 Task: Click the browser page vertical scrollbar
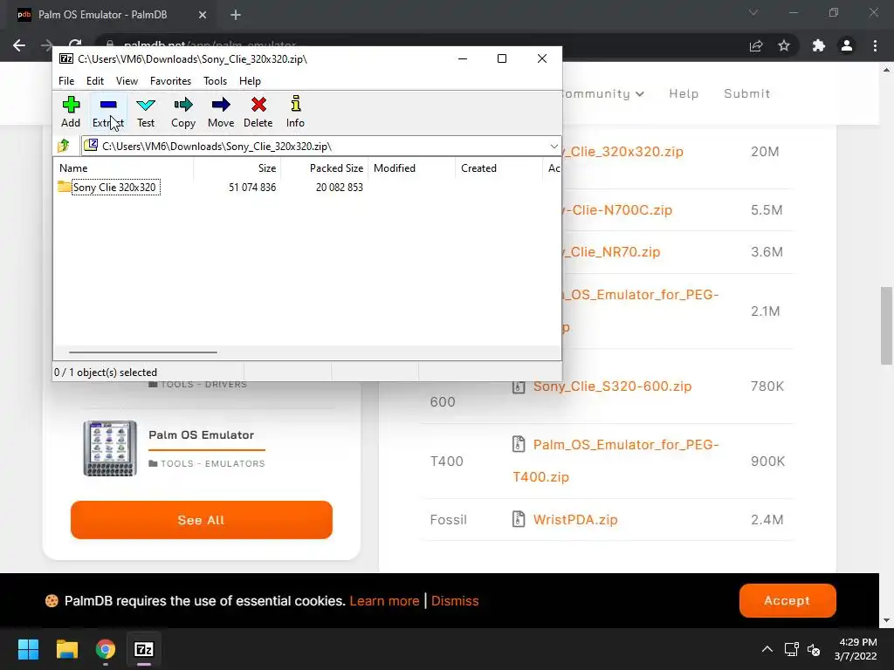886,325
